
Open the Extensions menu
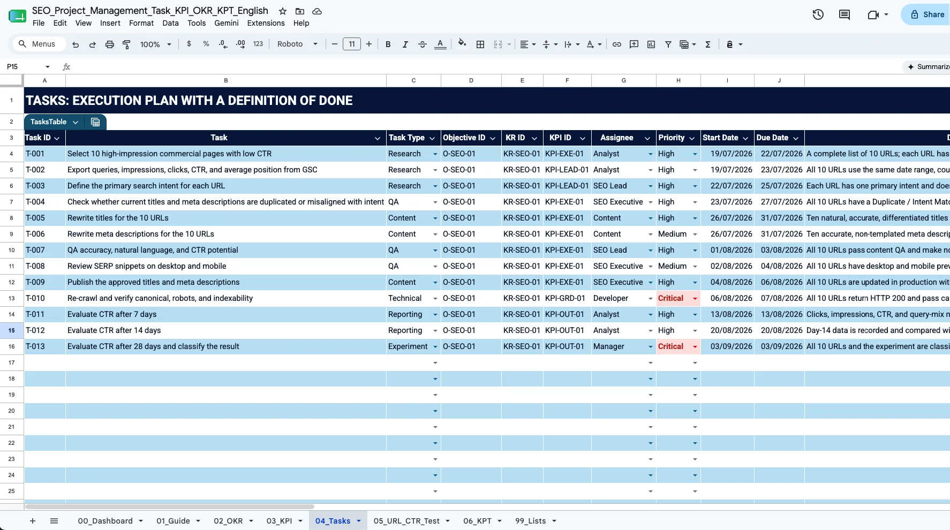coord(266,23)
